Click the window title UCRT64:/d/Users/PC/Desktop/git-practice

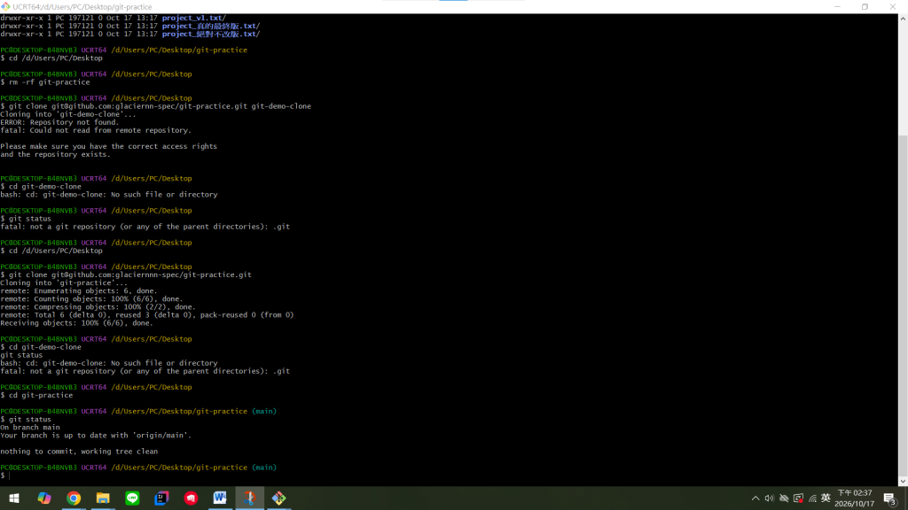coord(82,7)
